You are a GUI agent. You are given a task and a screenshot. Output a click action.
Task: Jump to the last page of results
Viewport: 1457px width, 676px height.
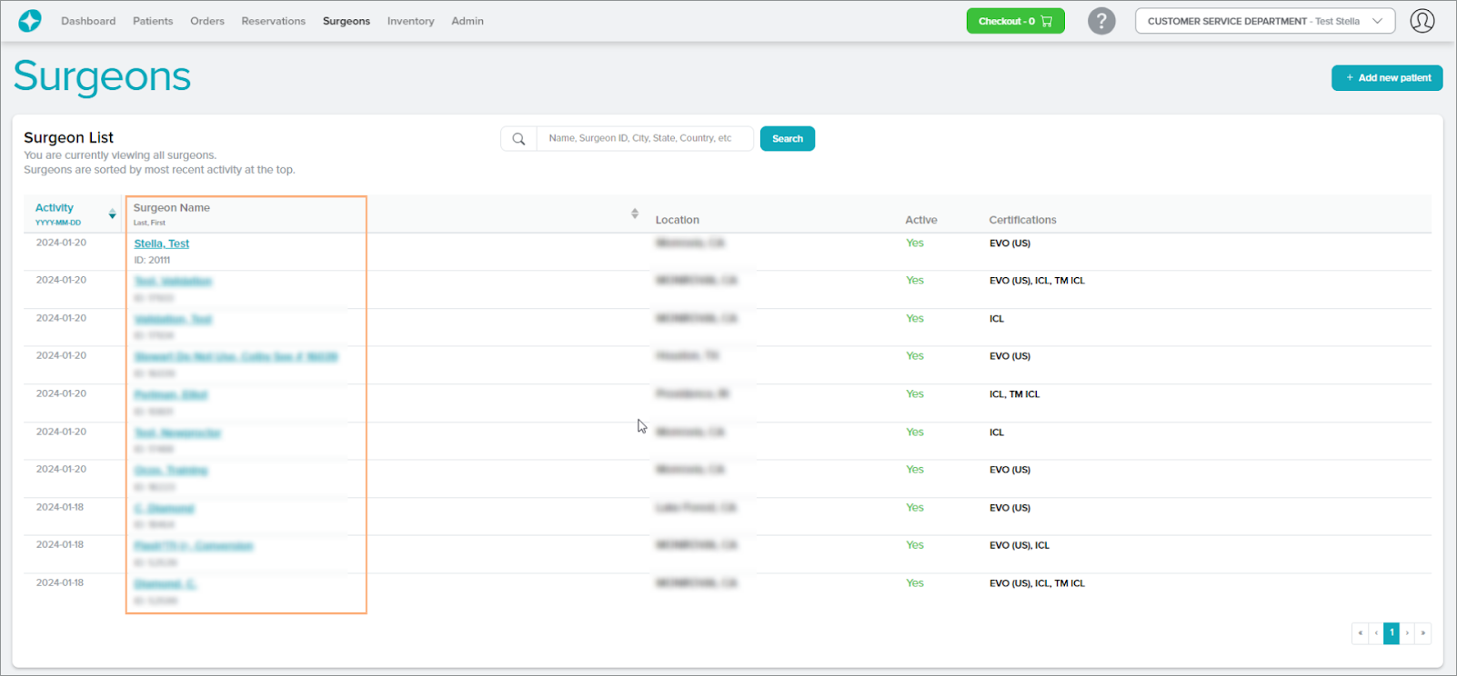click(x=1423, y=633)
